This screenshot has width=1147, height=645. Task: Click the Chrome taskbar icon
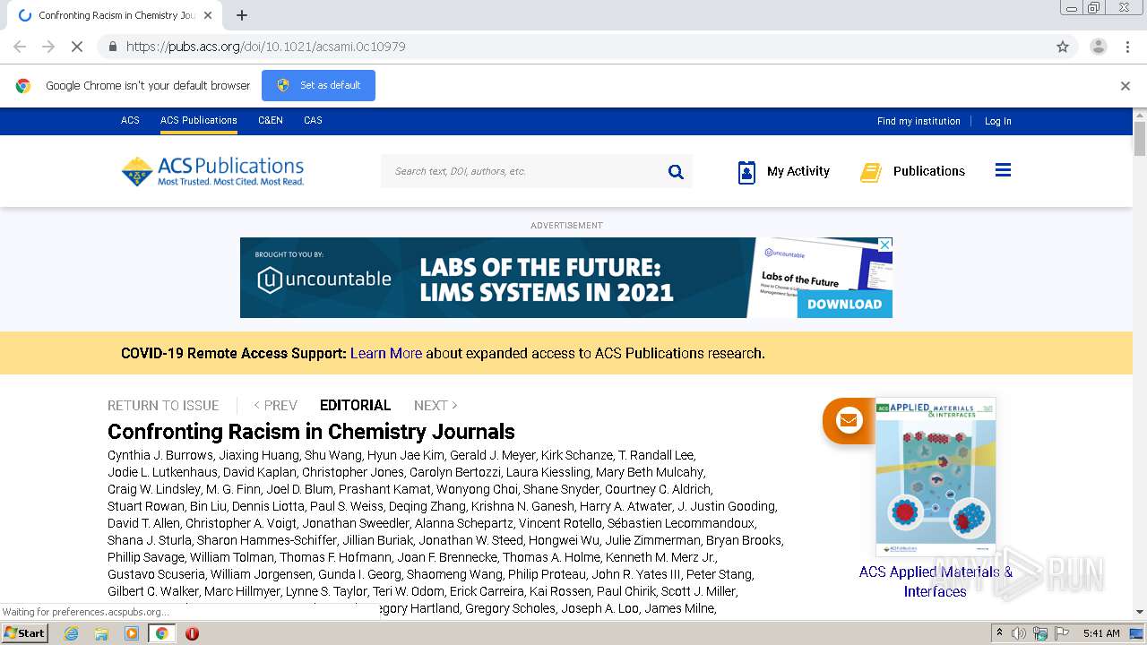[x=162, y=633]
